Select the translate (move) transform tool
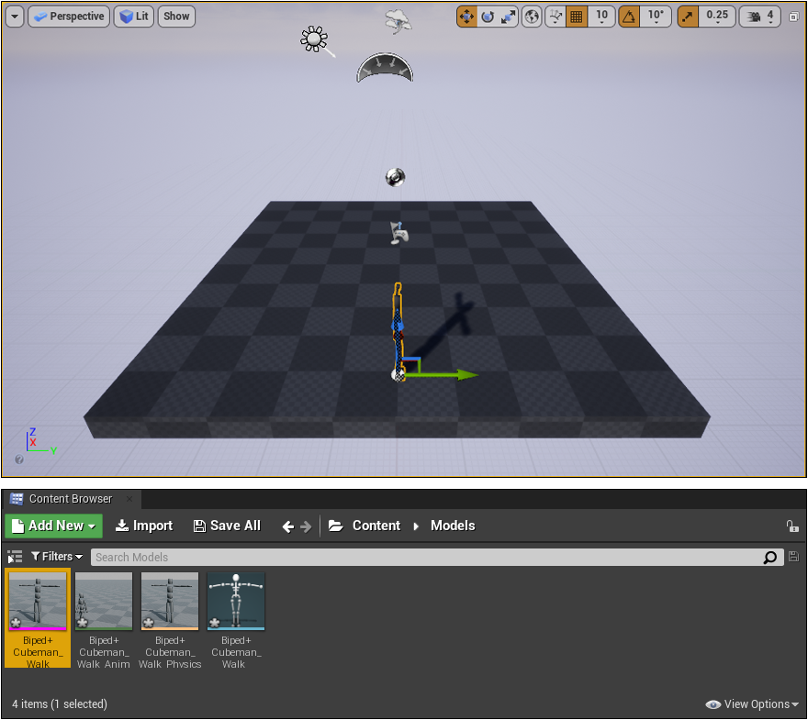 [466, 17]
